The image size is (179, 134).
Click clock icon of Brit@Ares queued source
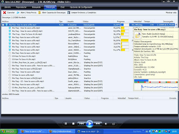pos(10,59)
